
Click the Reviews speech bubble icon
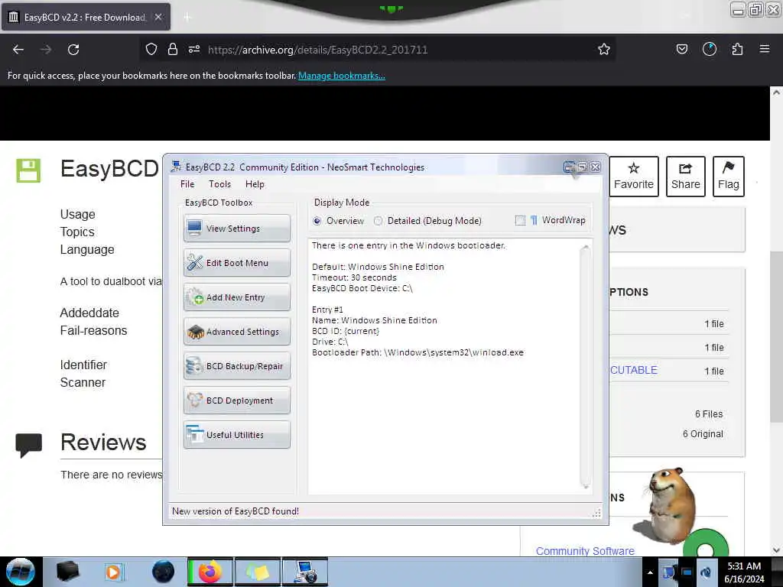tap(28, 446)
